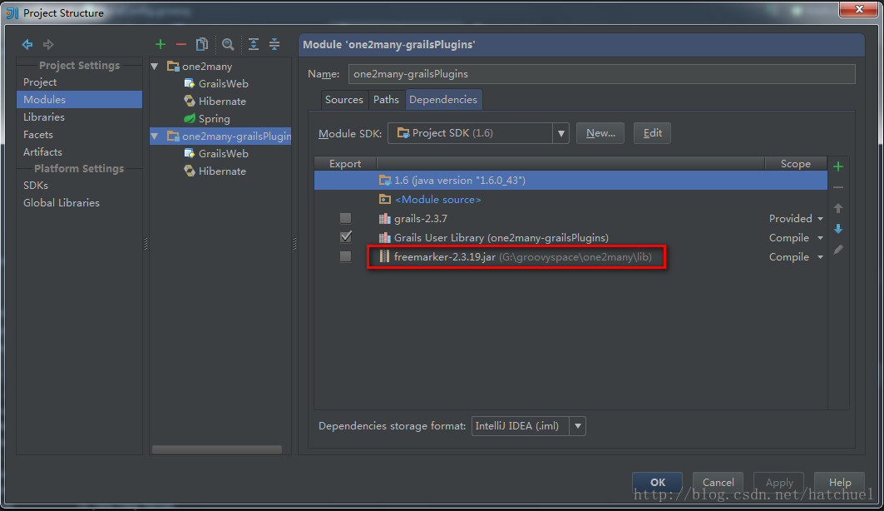Collapse all nodes in the module tree
Image resolution: width=884 pixels, height=511 pixels.
point(274,44)
